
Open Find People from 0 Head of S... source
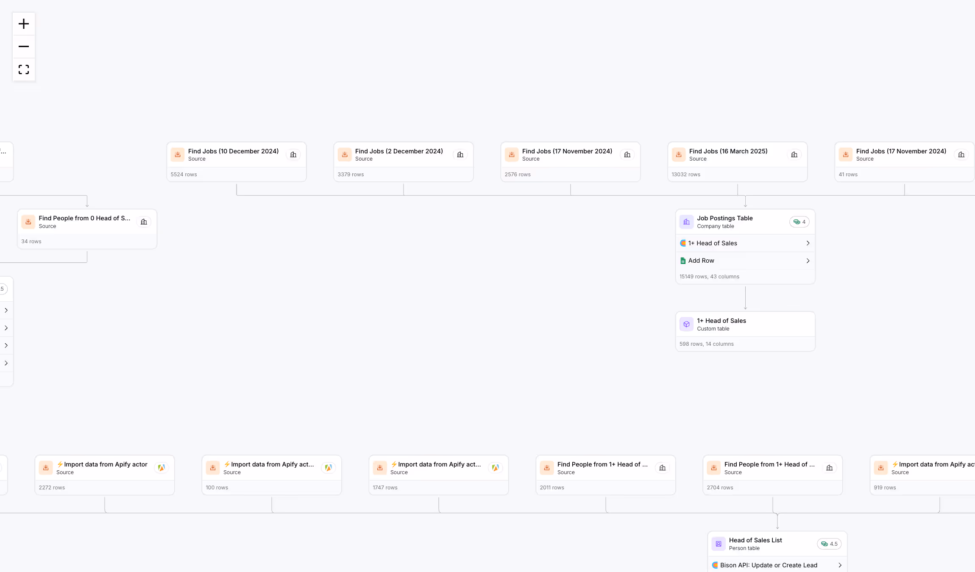[84, 218]
